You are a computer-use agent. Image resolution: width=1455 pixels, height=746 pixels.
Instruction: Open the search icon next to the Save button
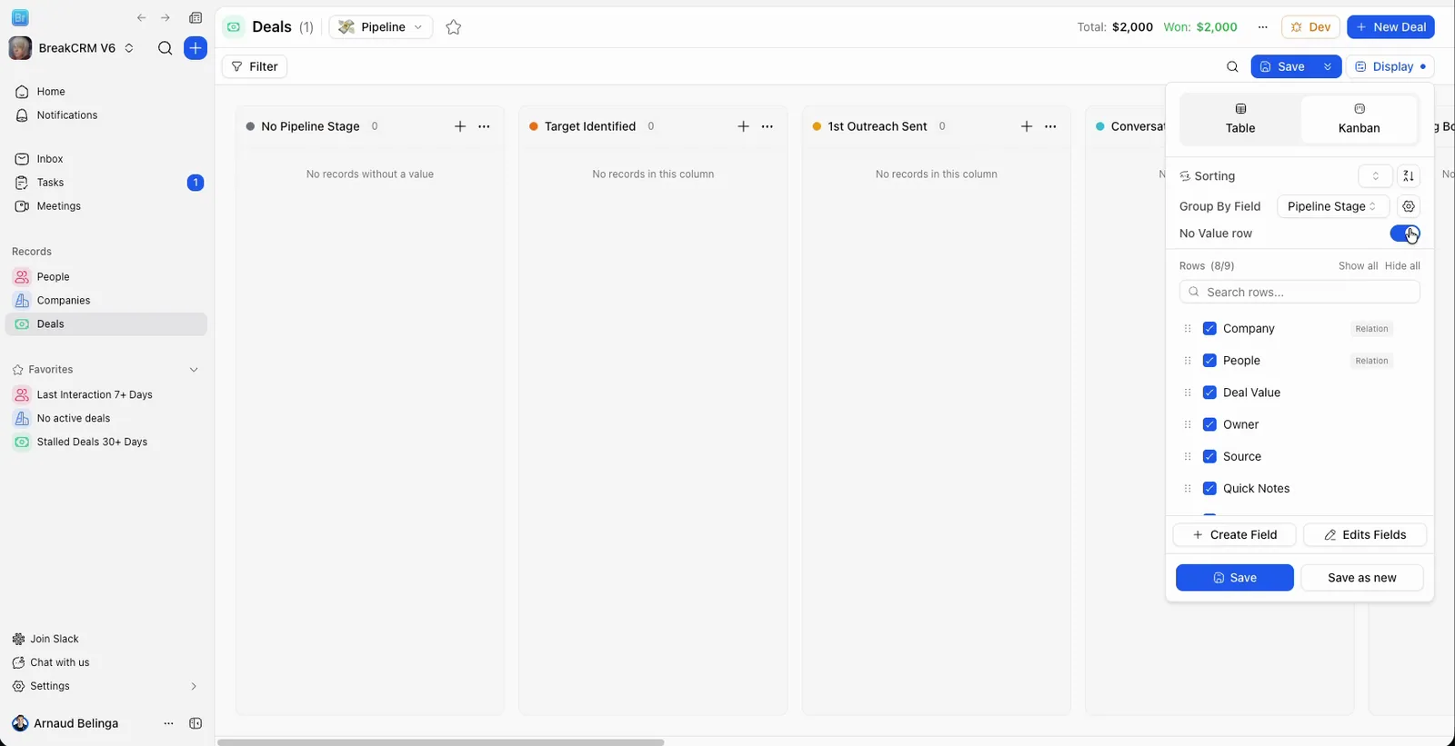click(1232, 66)
